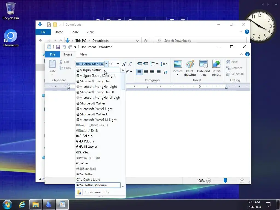Open the Customize Quick Access Toolbar arrow in WordPad
This screenshot has width=280, height=210.
click(x=75, y=47)
